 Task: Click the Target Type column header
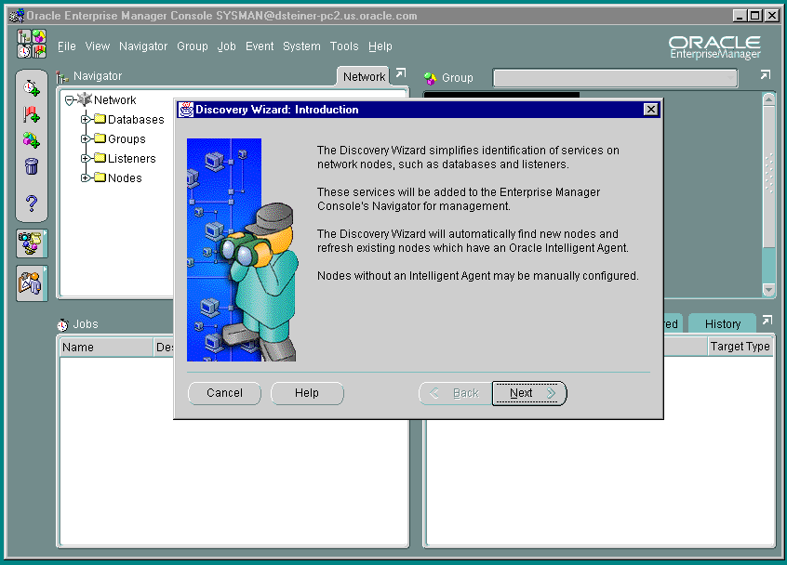click(x=740, y=347)
